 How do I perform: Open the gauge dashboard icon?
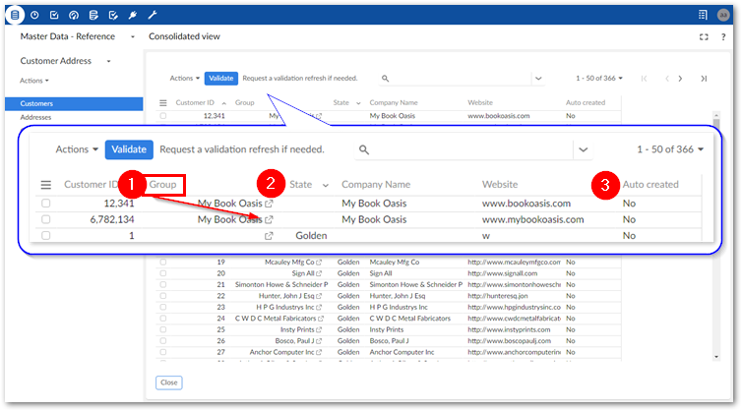tap(74, 15)
